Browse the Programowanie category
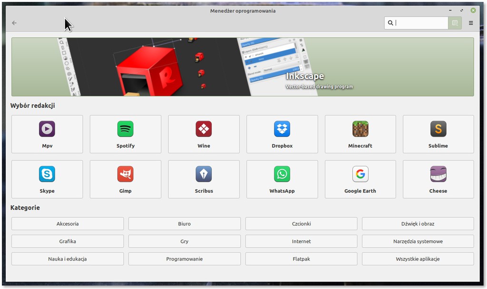The image size is (487, 289). [185, 259]
